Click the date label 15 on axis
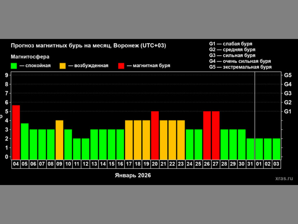 pyautogui.click(x=111, y=164)
